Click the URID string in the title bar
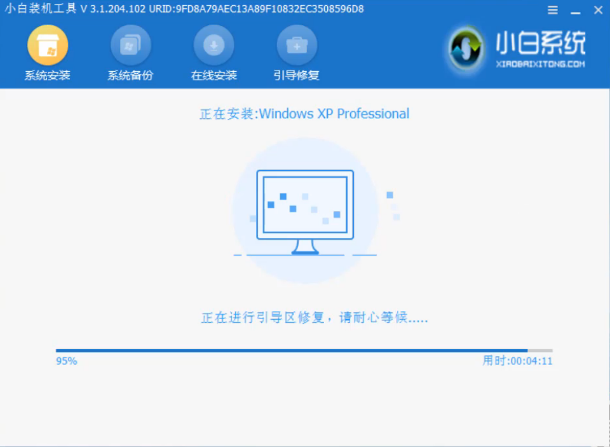This screenshot has width=610, height=447. tap(253, 10)
